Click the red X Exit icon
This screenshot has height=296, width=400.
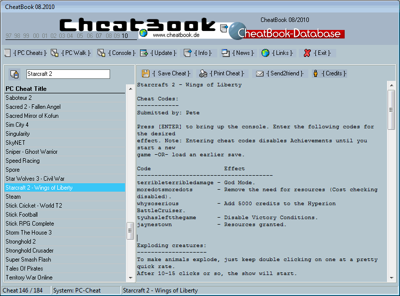point(307,53)
